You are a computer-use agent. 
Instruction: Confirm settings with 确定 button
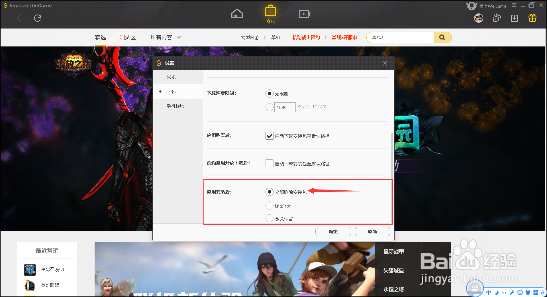click(333, 231)
